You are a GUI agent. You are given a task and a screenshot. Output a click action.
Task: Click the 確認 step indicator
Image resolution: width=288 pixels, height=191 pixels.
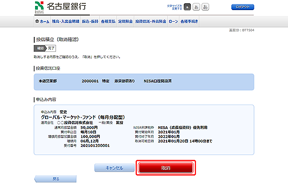point(40,48)
